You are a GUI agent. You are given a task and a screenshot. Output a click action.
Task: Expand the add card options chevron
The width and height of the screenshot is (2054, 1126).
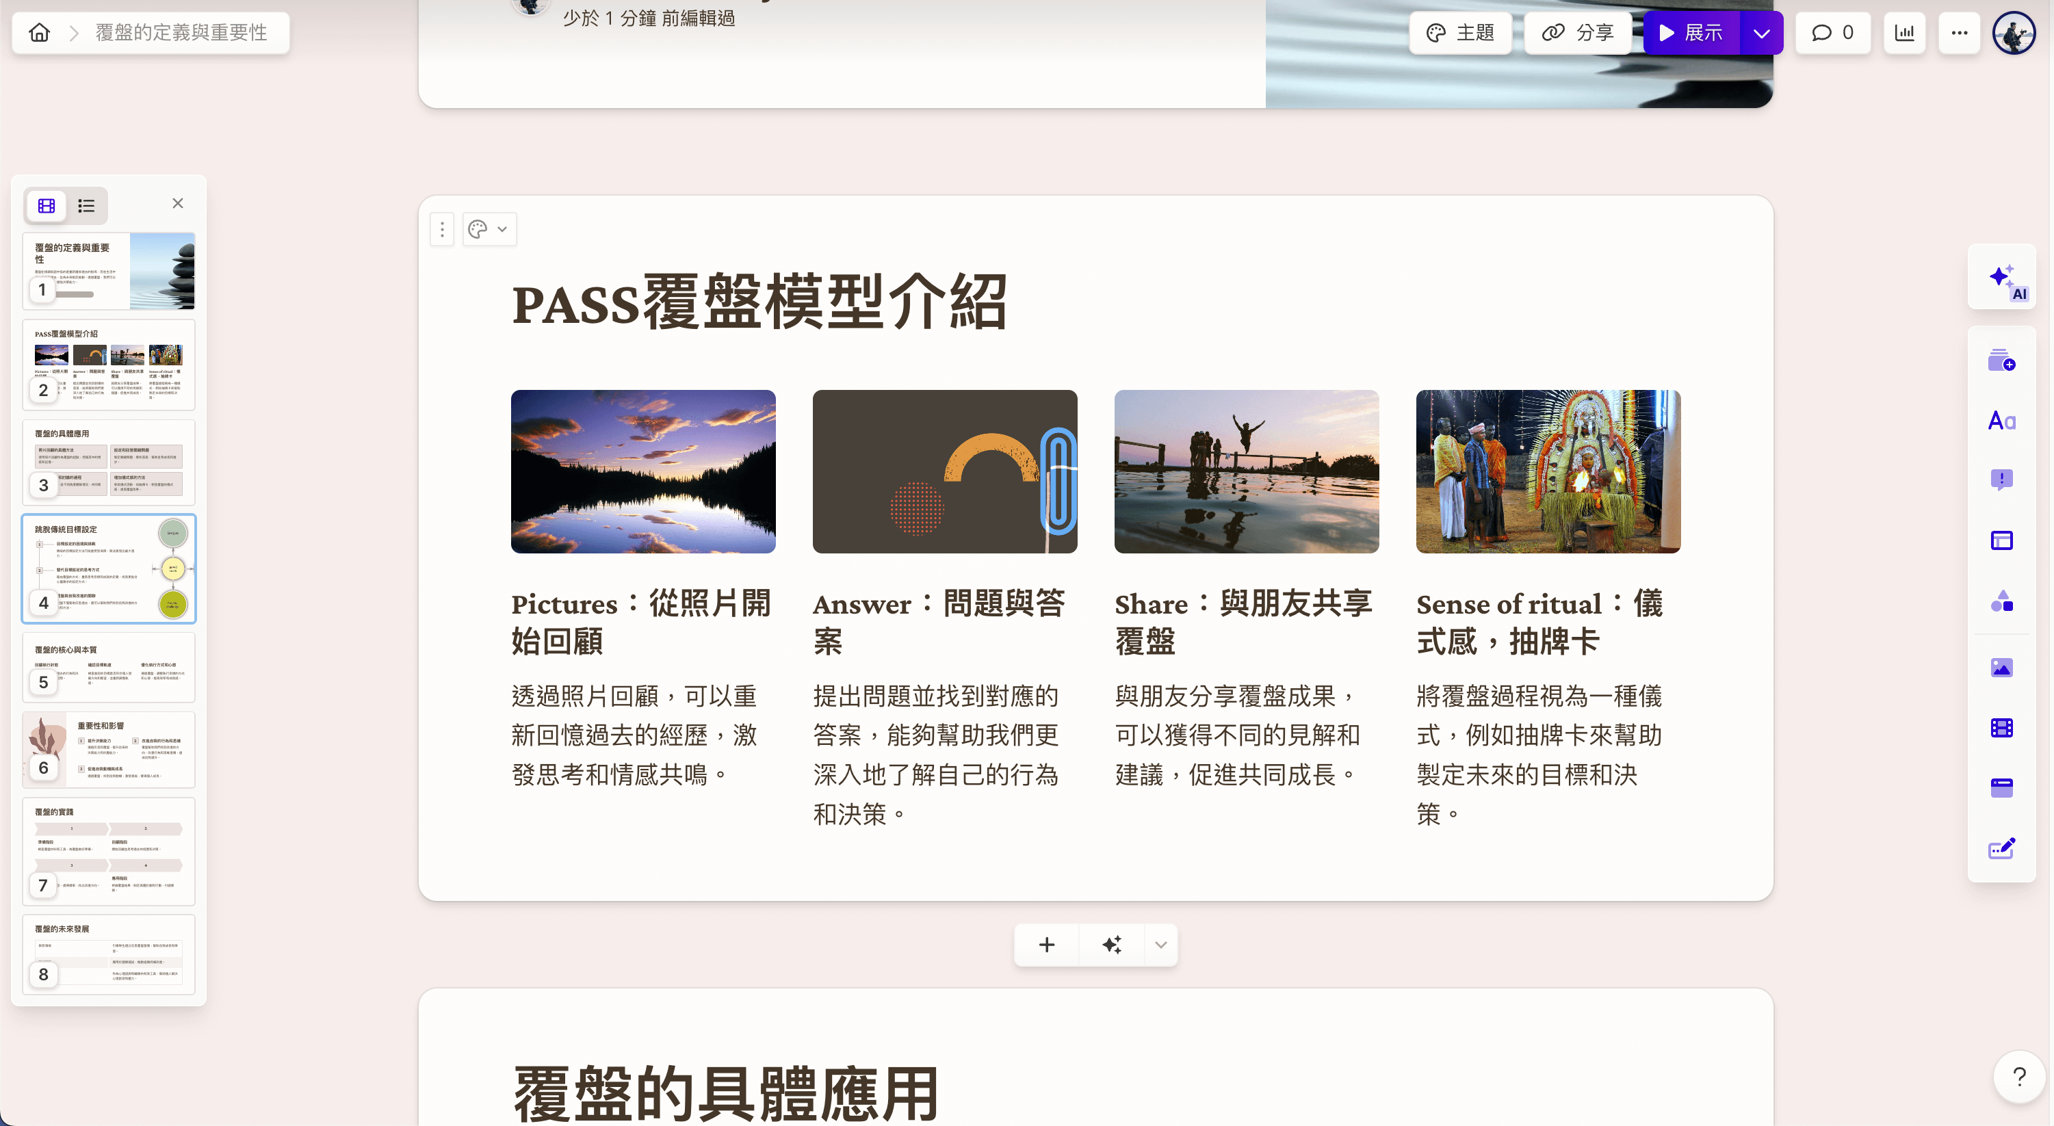tap(1161, 945)
